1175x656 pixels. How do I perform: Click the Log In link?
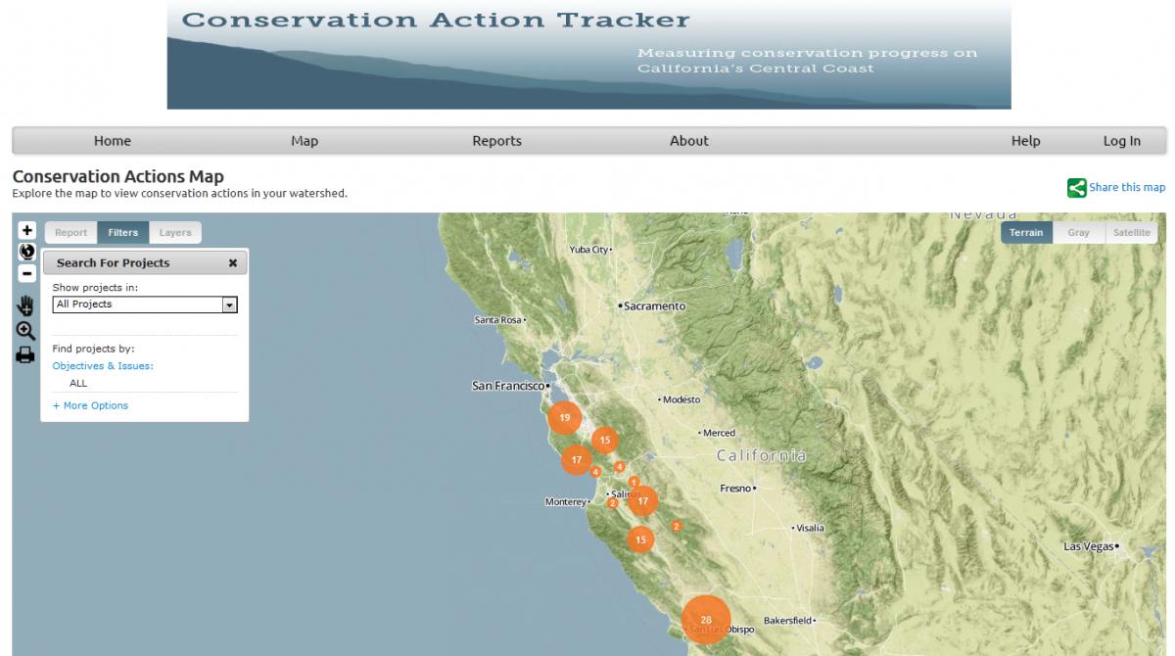coord(1122,141)
